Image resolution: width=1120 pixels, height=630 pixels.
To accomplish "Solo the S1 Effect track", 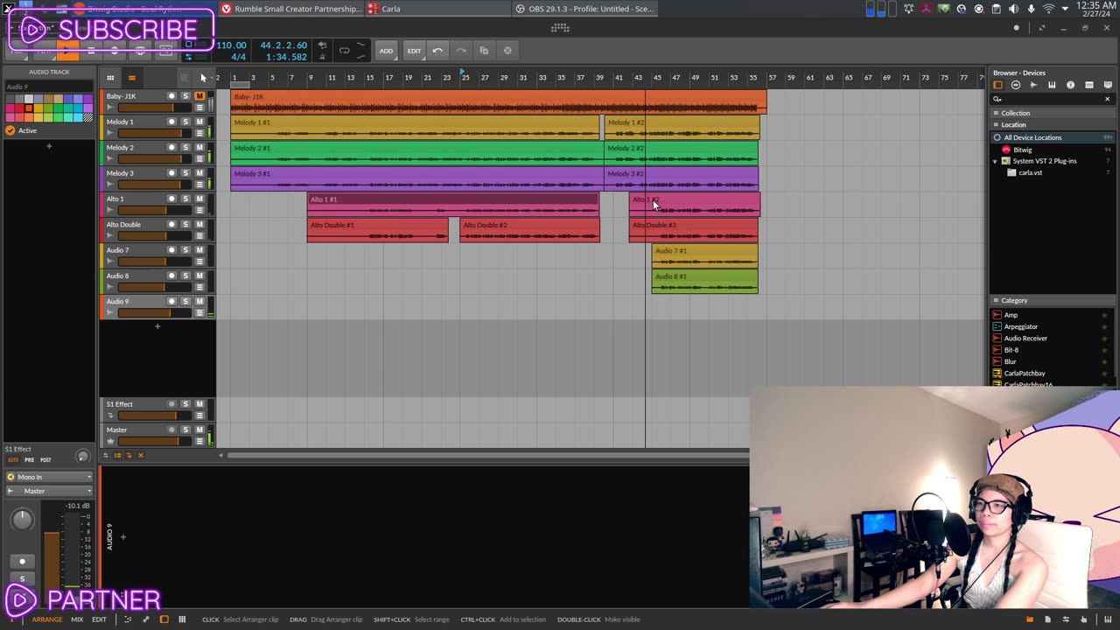I will pyautogui.click(x=185, y=404).
